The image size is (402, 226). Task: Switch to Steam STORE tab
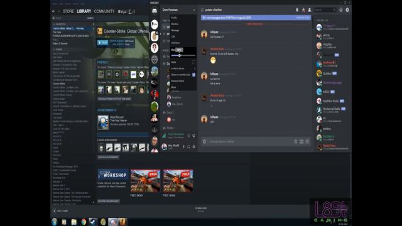(x=68, y=11)
